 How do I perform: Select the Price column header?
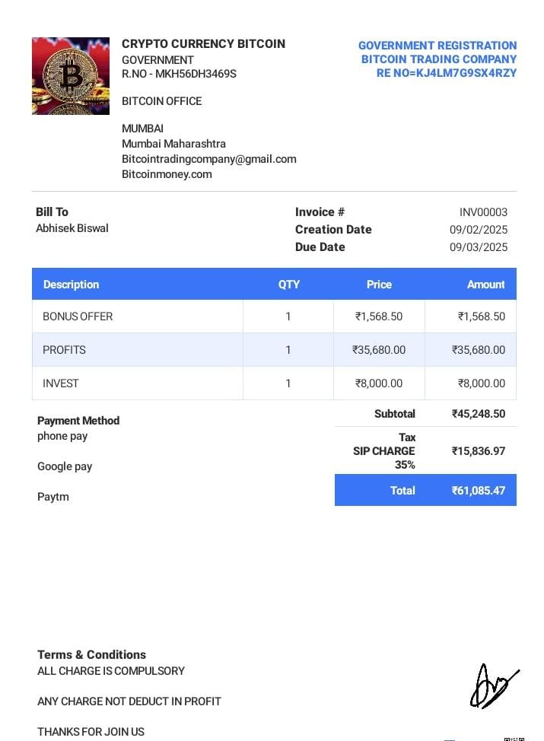pos(379,285)
